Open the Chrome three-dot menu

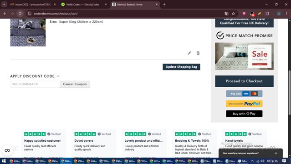click(286, 14)
